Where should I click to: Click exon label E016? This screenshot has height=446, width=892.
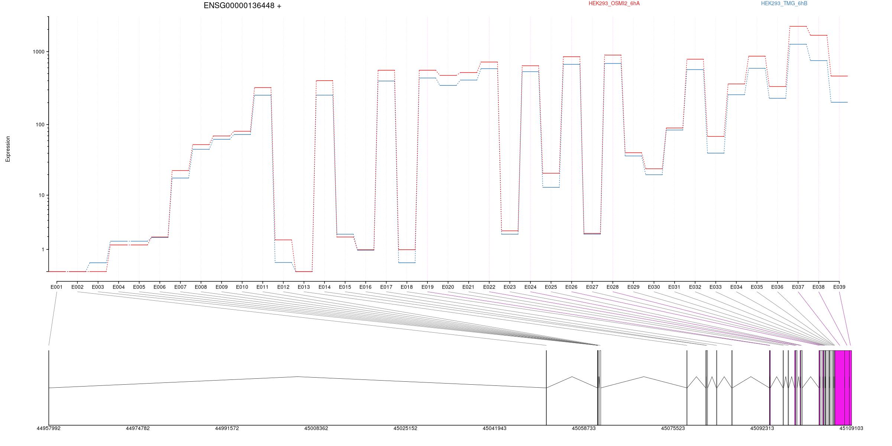coord(365,287)
